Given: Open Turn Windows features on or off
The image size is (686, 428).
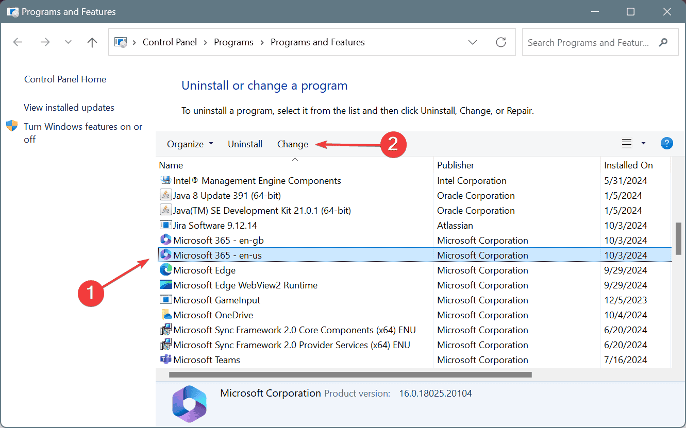Looking at the screenshot, I should coord(83,133).
